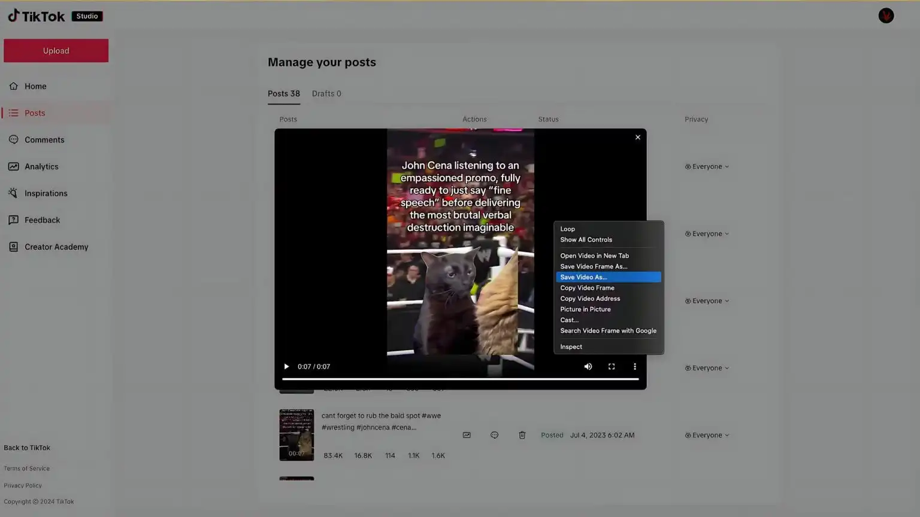Go to Inspirations in the sidebar

coord(46,193)
